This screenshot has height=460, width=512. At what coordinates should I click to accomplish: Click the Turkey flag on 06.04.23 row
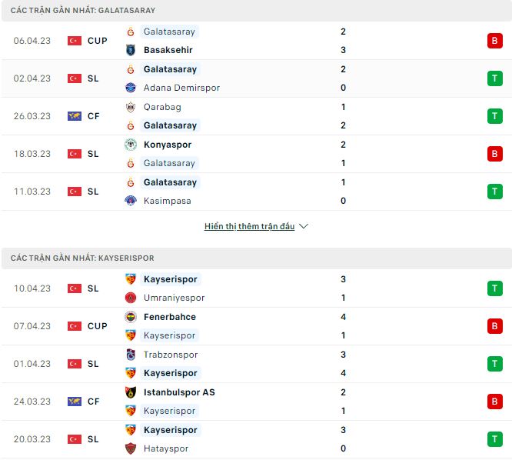click(x=75, y=41)
